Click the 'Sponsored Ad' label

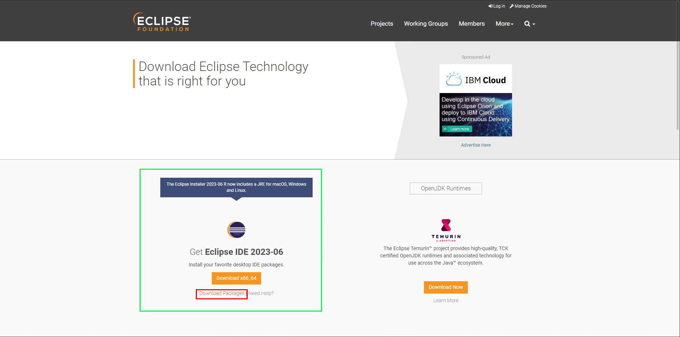(x=476, y=57)
